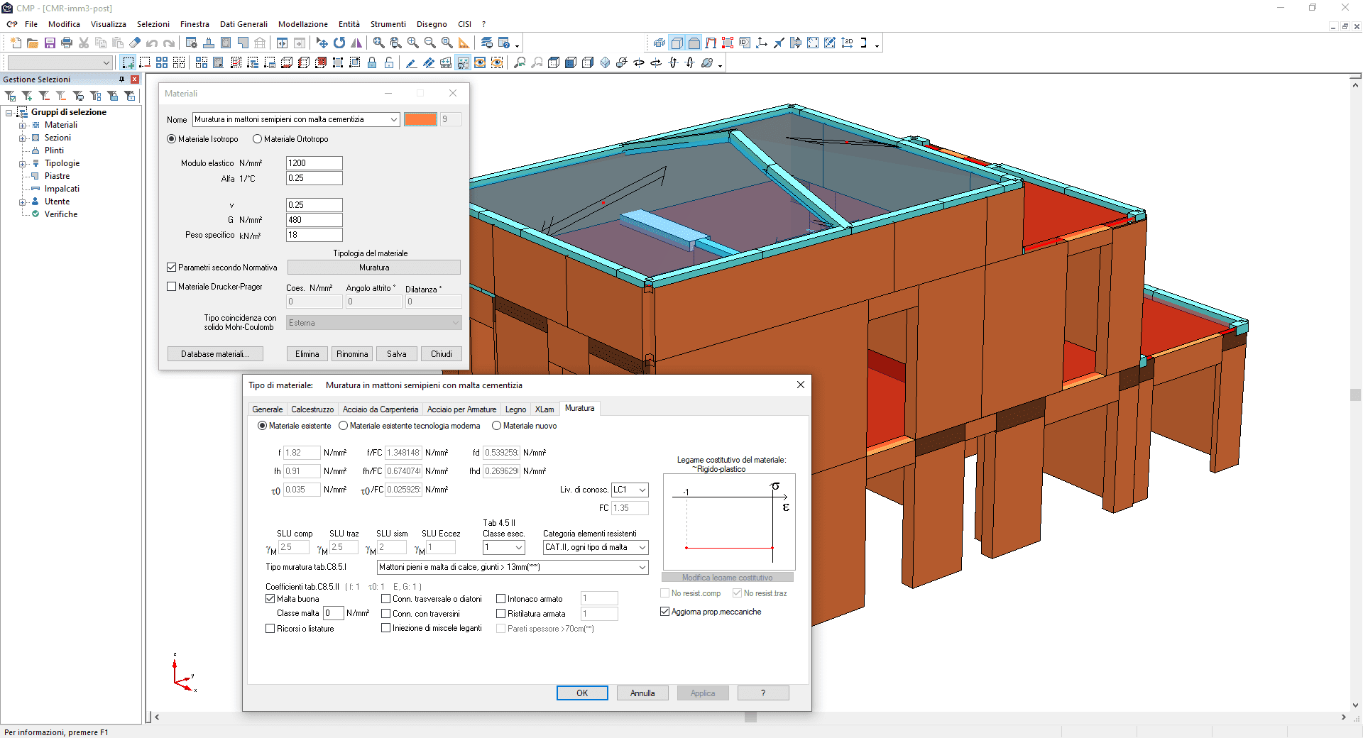This screenshot has height=738, width=1363.
Task: Open Liv. di conosc. LC1 dropdown
Action: [642, 490]
